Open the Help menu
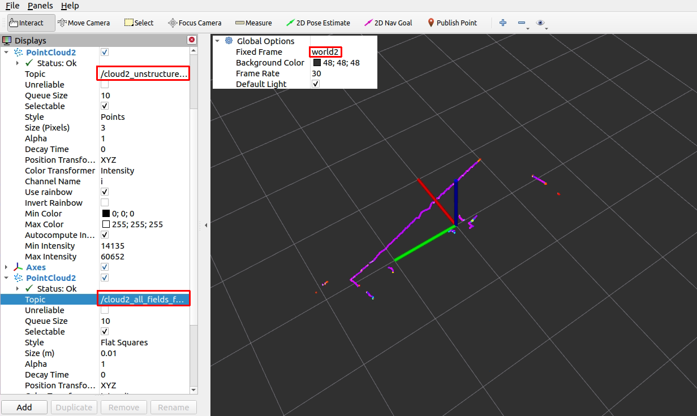The width and height of the screenshot is (697, 416). click(70, 6)
